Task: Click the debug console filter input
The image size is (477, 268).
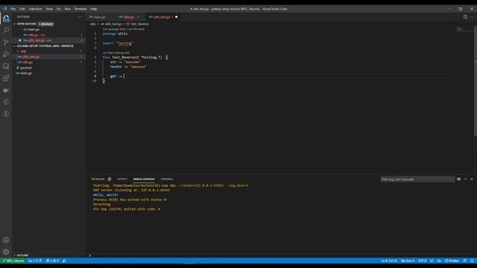Action: click(x=417, y=179)
